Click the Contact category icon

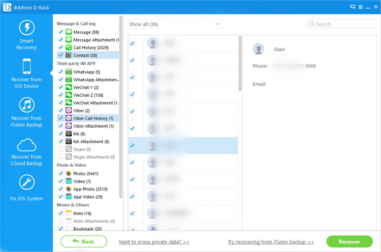(x=69, y=55)
